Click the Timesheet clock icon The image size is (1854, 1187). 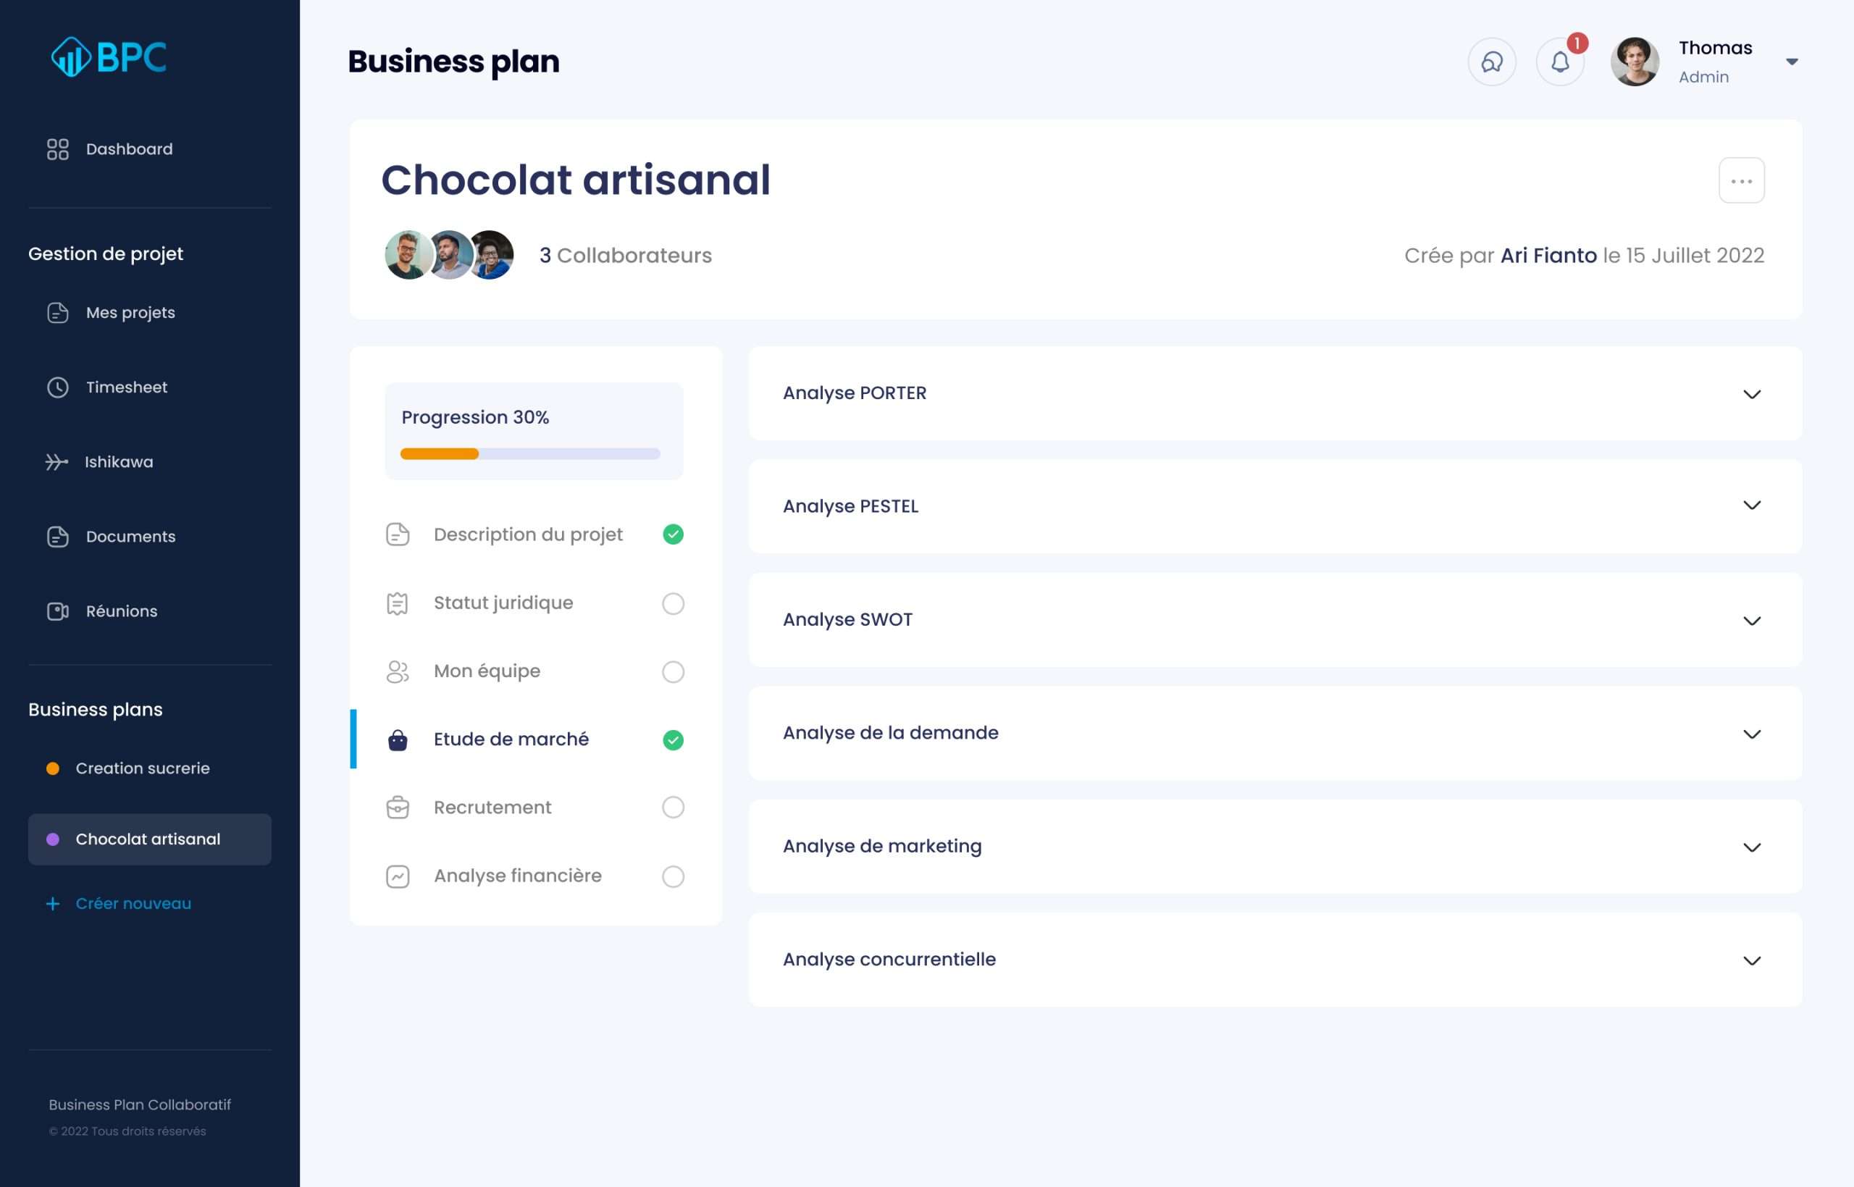point(58,387)
